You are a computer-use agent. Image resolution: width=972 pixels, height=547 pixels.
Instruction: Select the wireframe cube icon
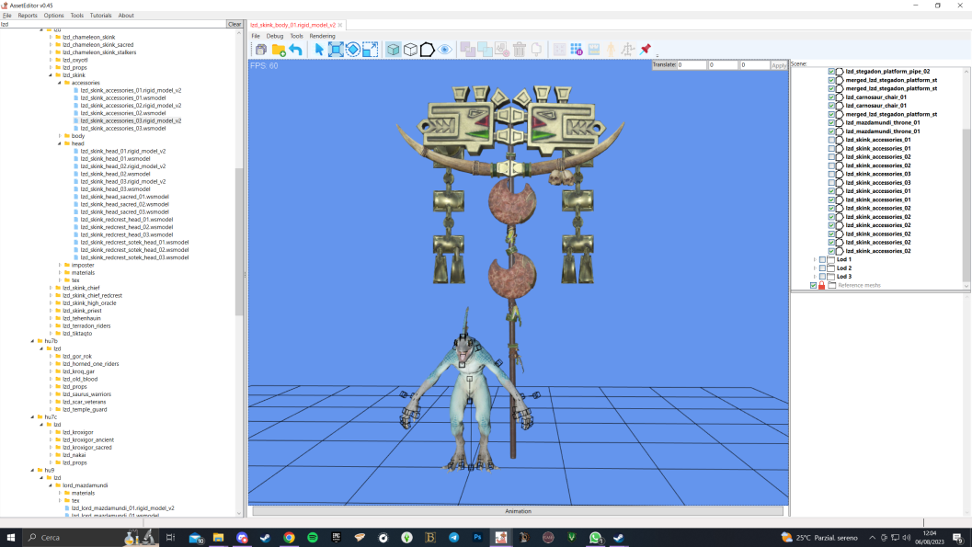[410, 50]
